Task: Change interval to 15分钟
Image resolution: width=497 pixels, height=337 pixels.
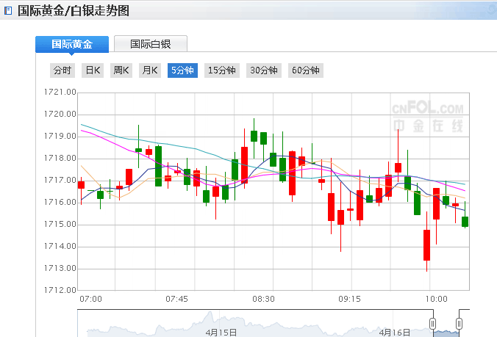Action: 222,70
